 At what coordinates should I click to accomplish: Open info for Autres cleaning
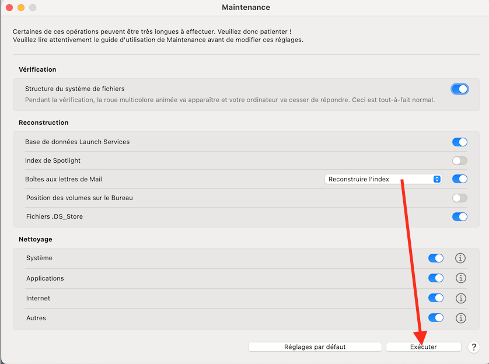[x=460, y=318]
